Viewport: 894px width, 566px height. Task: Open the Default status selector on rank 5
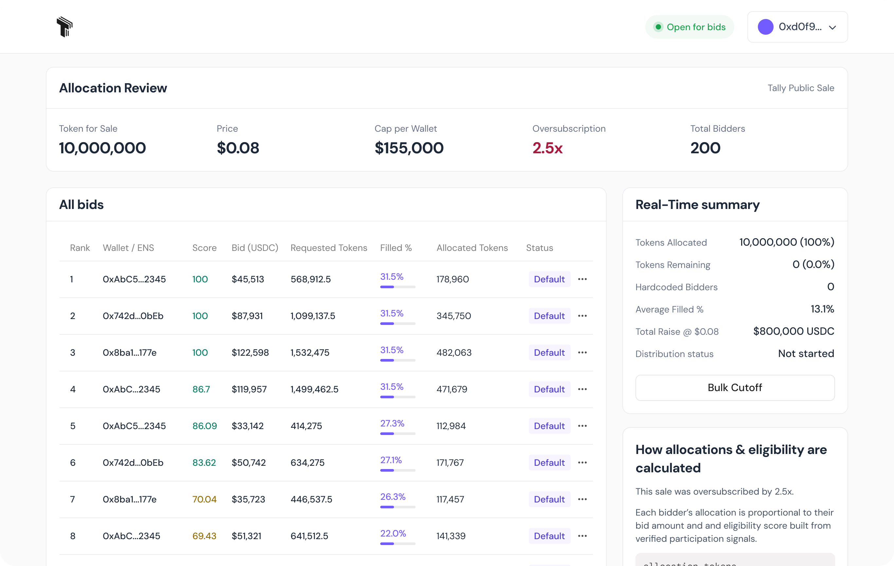click(549, 426)
